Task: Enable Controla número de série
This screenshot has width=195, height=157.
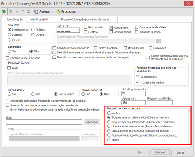Action: coord(8,58)
